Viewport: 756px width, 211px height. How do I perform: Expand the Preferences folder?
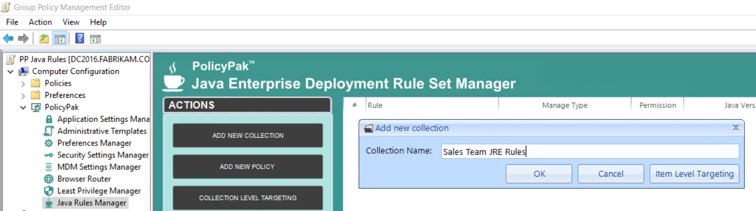pos(23,96)
